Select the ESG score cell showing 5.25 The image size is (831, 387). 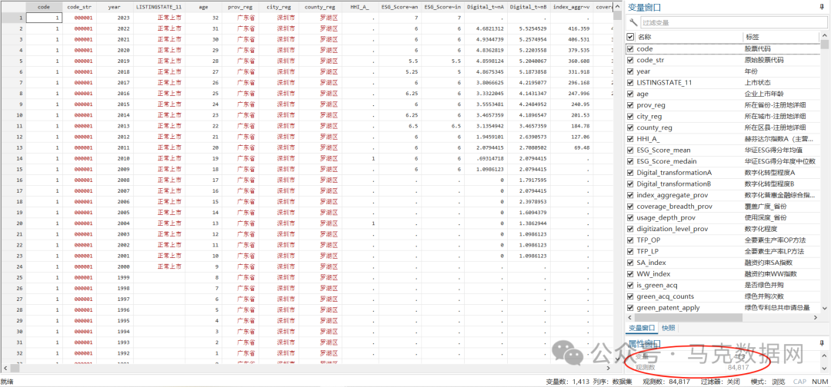(x=401, y=72)
